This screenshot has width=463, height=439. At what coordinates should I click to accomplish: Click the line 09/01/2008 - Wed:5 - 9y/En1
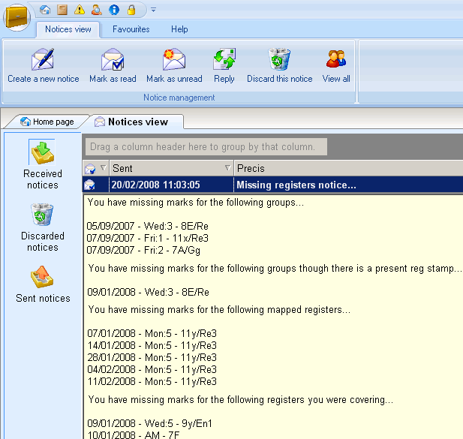(150, 424)
